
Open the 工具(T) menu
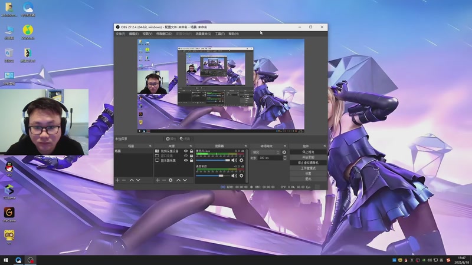(x=219, y=34)
